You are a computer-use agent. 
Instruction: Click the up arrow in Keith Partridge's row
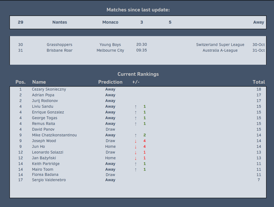pyautogui.click(x=136, y=164)
